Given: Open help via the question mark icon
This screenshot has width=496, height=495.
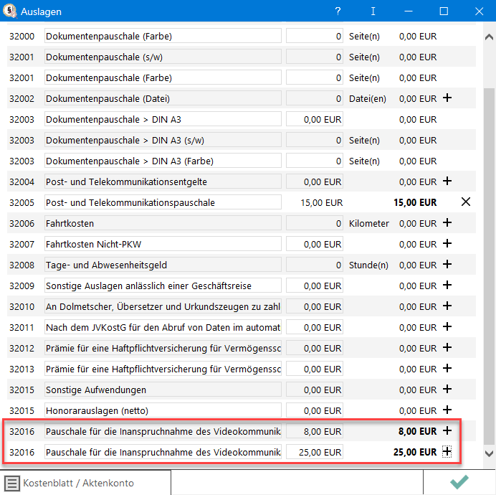Looking at the screenshot, I should pos(338,11).
